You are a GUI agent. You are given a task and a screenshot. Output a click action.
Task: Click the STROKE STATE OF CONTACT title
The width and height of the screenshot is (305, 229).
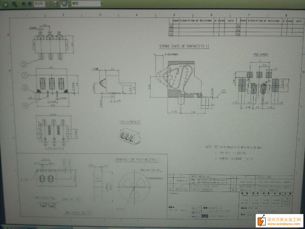click(x=184, y=46)
